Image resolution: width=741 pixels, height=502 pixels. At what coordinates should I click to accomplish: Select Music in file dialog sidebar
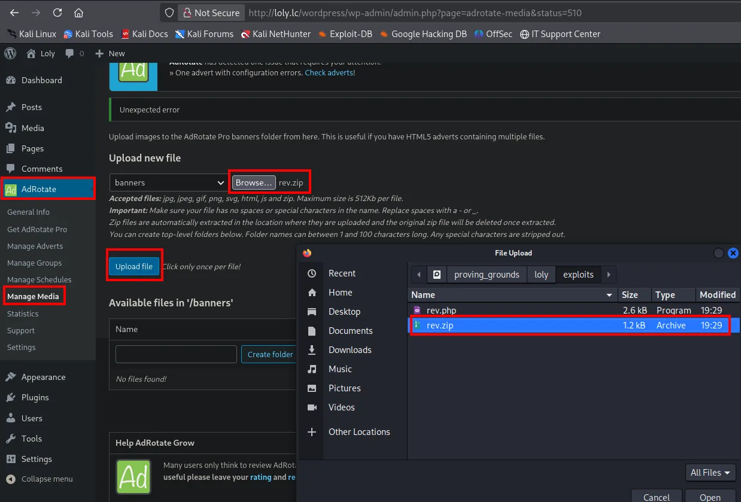tap(353, 369)
